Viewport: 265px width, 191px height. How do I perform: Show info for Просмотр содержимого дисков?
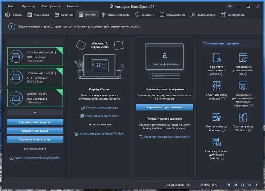222,74
